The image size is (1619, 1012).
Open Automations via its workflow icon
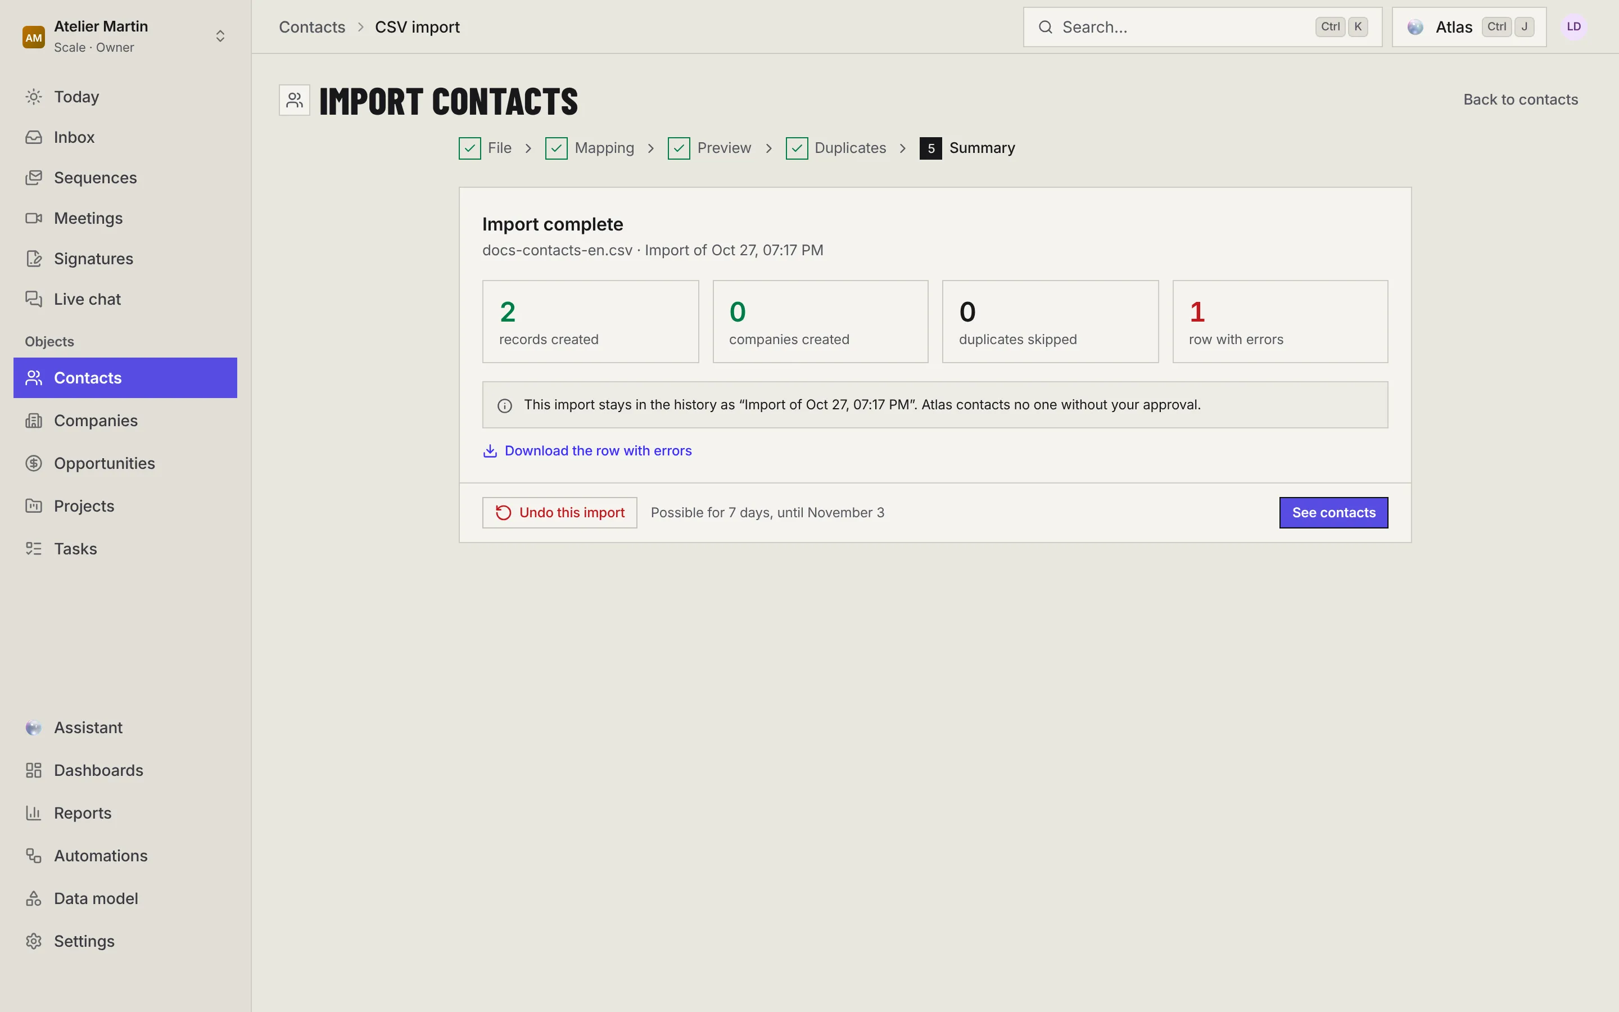34,856
